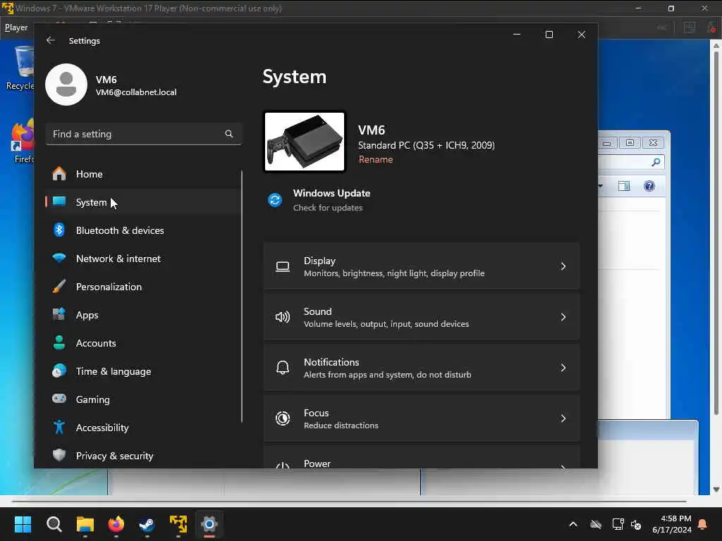The width and height of the screenshot is (722, 541).
Task: Click search icon in background window
Action: click(x=656, y=162)
